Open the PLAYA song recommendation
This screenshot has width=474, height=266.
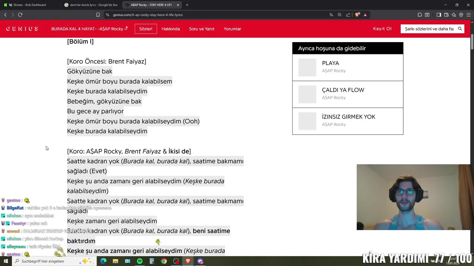tap(348, 67)
